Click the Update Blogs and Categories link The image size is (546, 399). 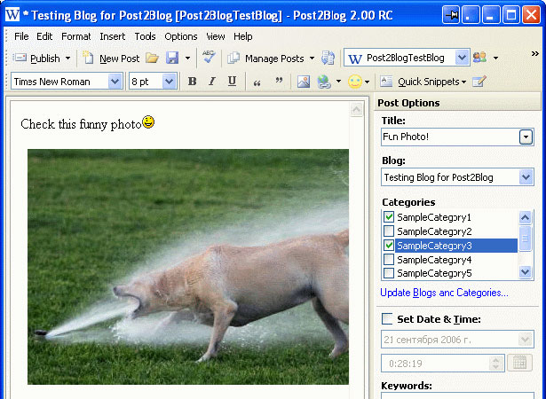coord(444,293)
